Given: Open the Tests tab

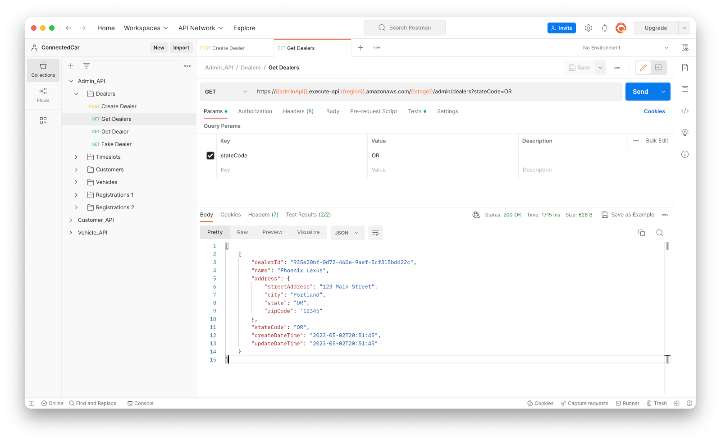Looking at the screenshot, I should (x=417, y=111).
